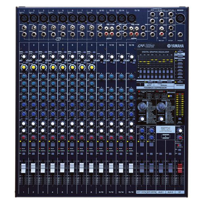Screen dimensions: 204x204
Task: Click the EFFECT 2 program selector dial
Action: pos(161,107)
